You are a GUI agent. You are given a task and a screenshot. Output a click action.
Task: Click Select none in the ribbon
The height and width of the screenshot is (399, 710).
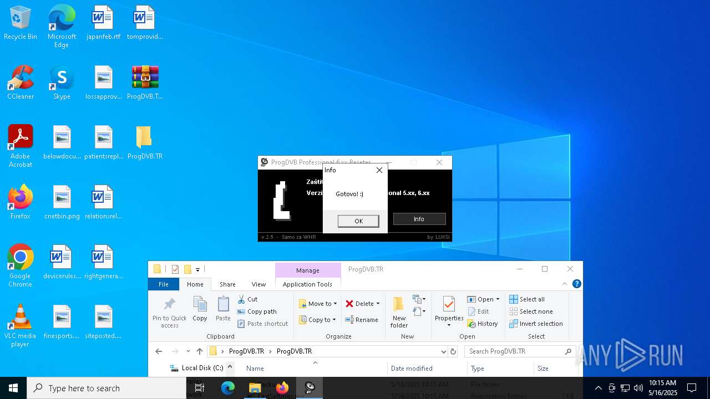[531, 311]
